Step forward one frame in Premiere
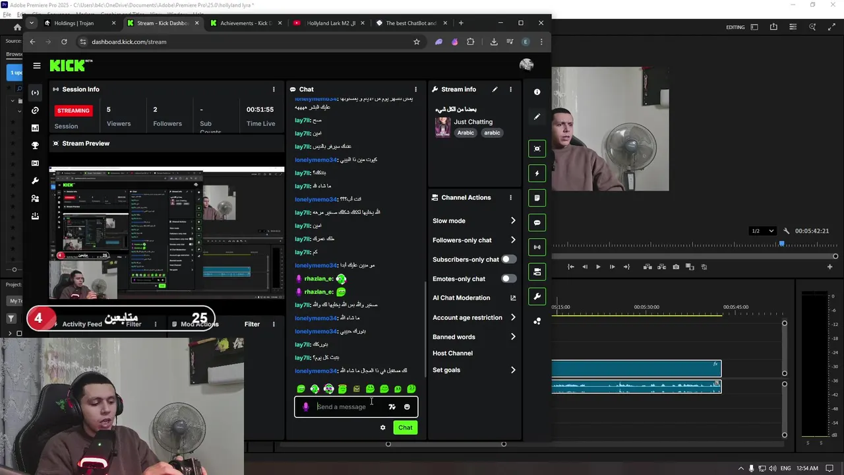844x475 pixels. point(612,267)
